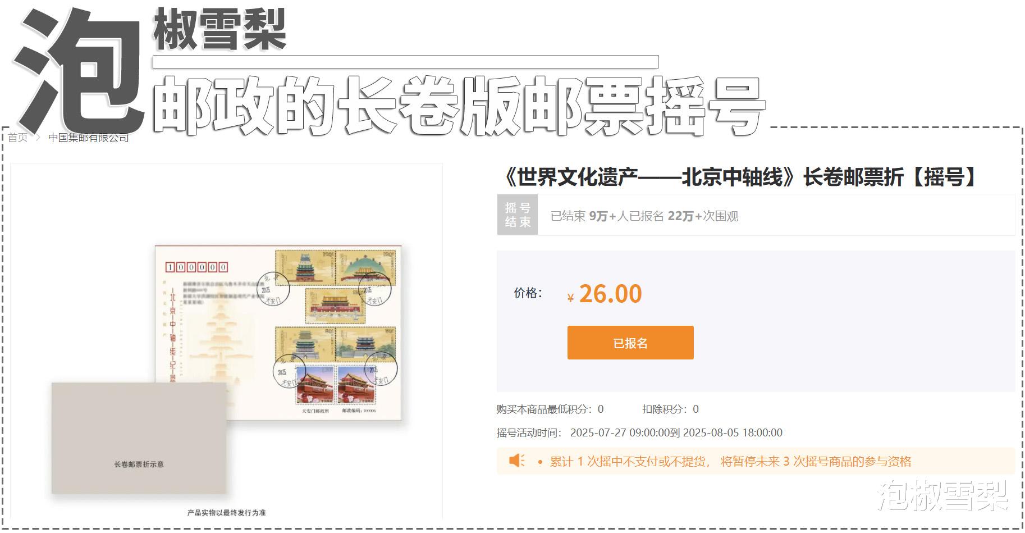Click the ¥ currency symbol

[x=571, y=298]
